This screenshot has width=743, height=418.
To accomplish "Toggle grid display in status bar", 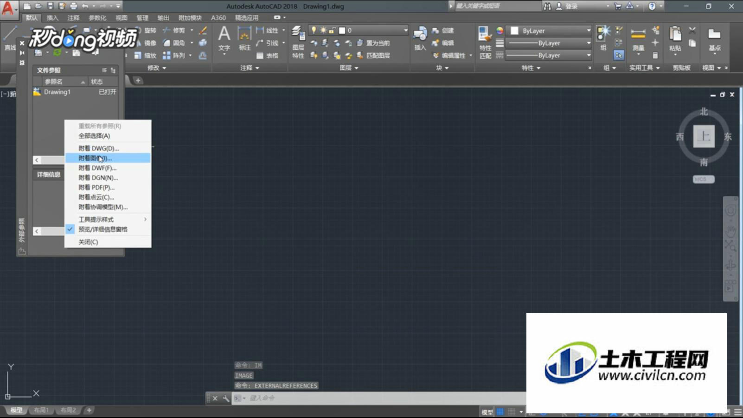I will click(500, 412).
